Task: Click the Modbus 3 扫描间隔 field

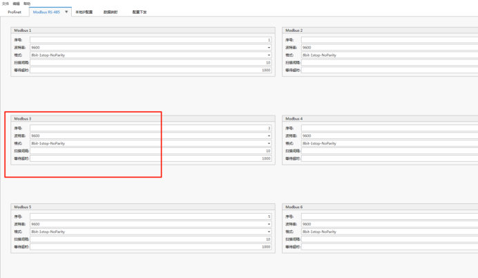Action: (x=151, y=151)
